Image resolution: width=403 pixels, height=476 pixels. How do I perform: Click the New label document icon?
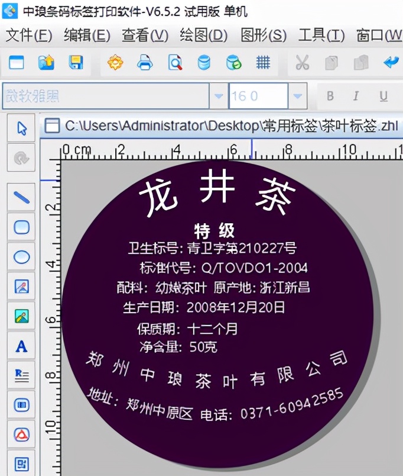click(x=16, y=63)
